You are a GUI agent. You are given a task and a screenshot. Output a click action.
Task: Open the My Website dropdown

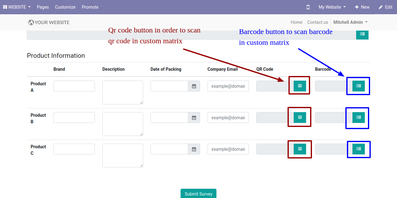(332, 7)
